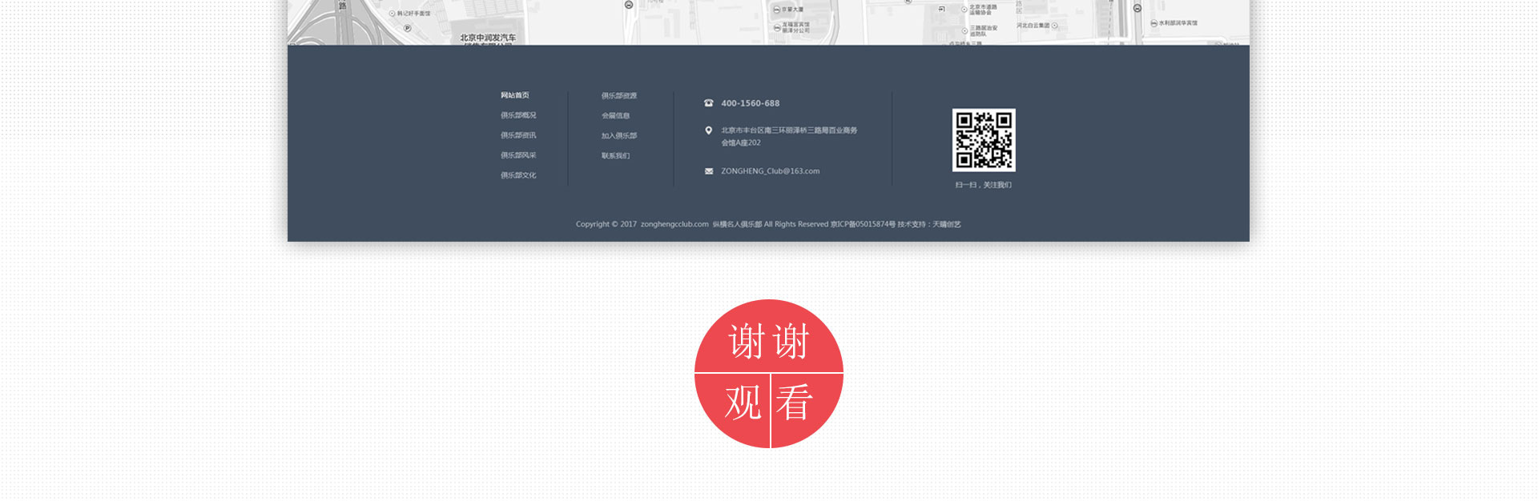Go to 俱乐部概况 in the footer menu
The image size is (1538, 501).
click(x=518, y=115)
